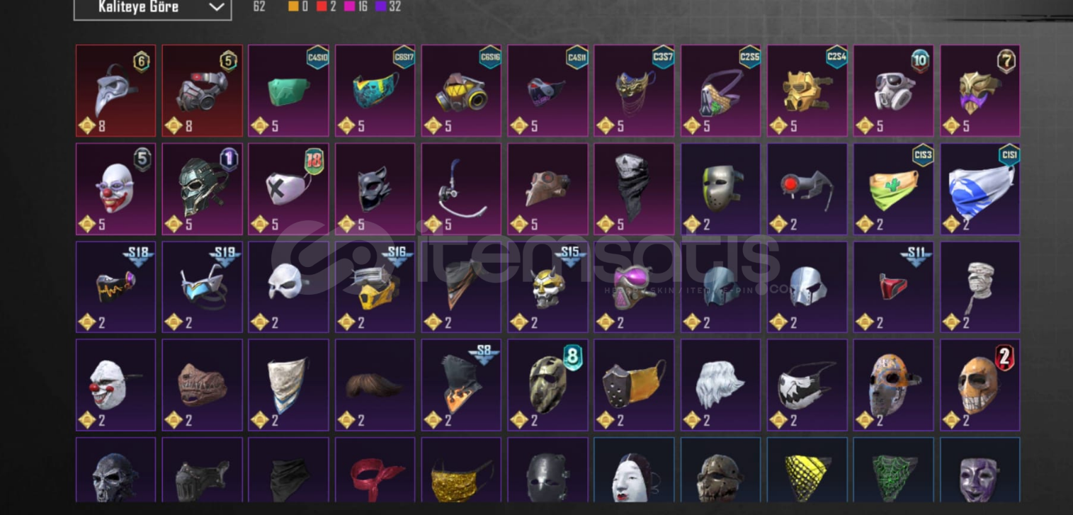Image resolution: width=1073 pixels, height=515 pixels.
Task: Pick the blue and white bandana C1S1
Action: pos(980,189)
